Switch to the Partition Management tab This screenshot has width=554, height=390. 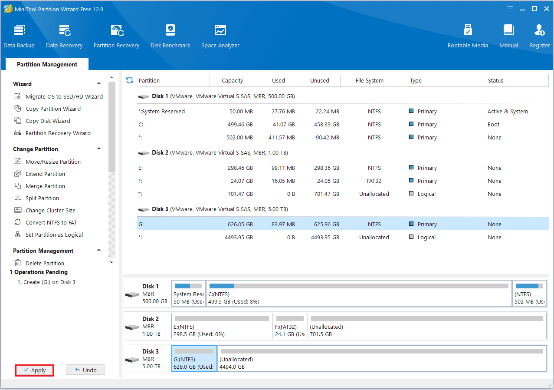tap(46, 64)
